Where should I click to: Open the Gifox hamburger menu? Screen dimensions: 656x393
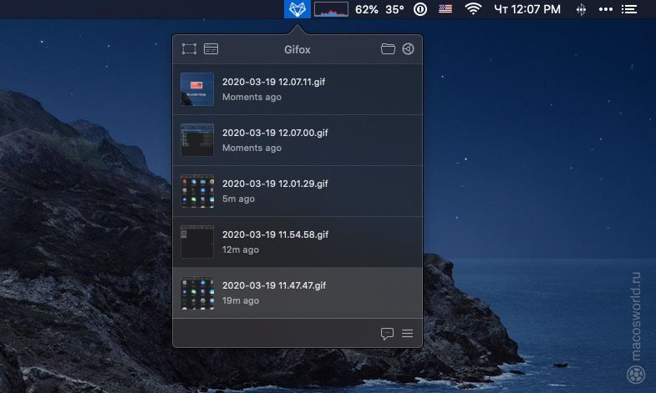coord(408,333)
